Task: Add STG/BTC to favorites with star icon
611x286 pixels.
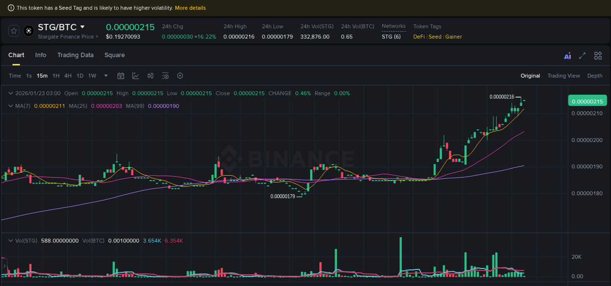Action: coord(13,30)
